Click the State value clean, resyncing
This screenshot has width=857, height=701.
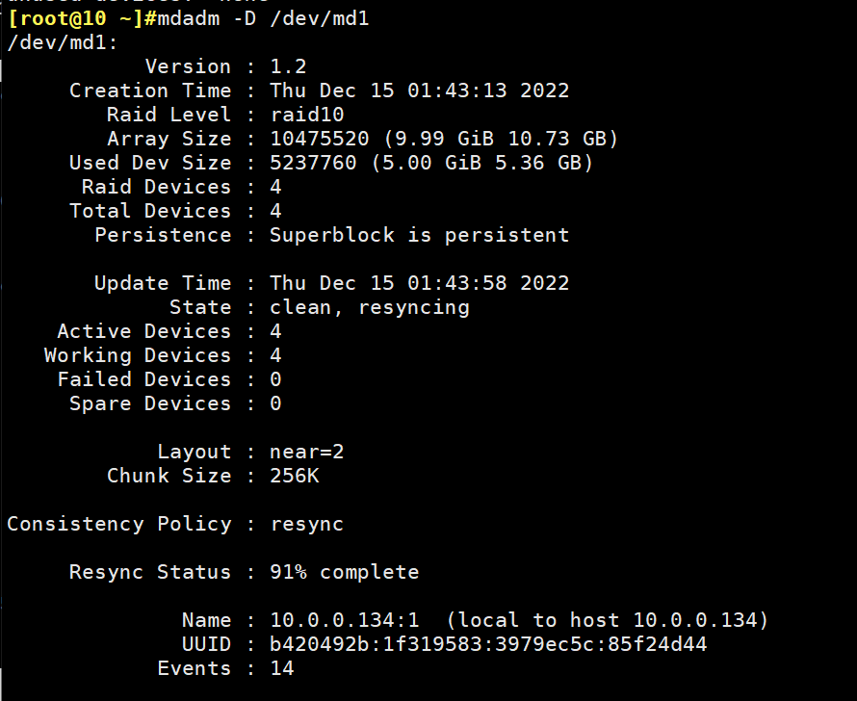pos(369,307)
